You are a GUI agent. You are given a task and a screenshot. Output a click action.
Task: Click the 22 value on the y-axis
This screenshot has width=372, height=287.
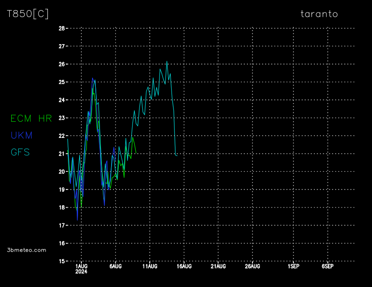coord(61,136)
